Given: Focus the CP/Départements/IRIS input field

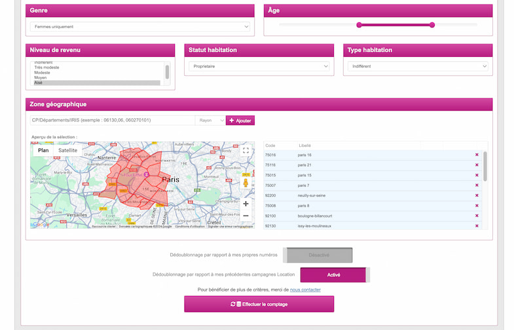Looking at the screenshot, I should coord(113,120).
